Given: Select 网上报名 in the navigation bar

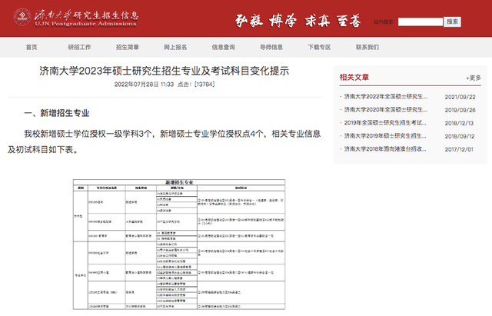Looking at the screenshot, I should click(175, 48).
